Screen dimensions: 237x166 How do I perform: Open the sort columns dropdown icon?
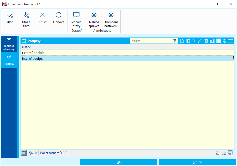click(x=212, y=41)
